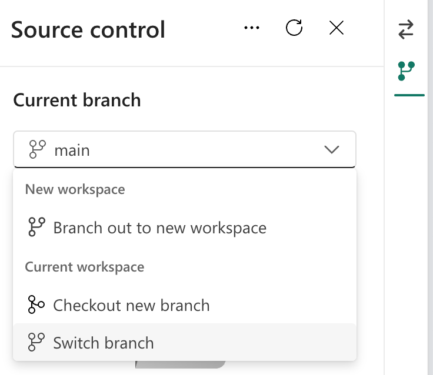Click the Current workspace section header
433x375 pixels.
(x=84, y=267)
